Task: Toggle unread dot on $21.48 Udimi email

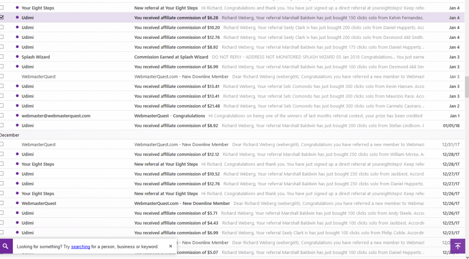Action: (17, 106)
